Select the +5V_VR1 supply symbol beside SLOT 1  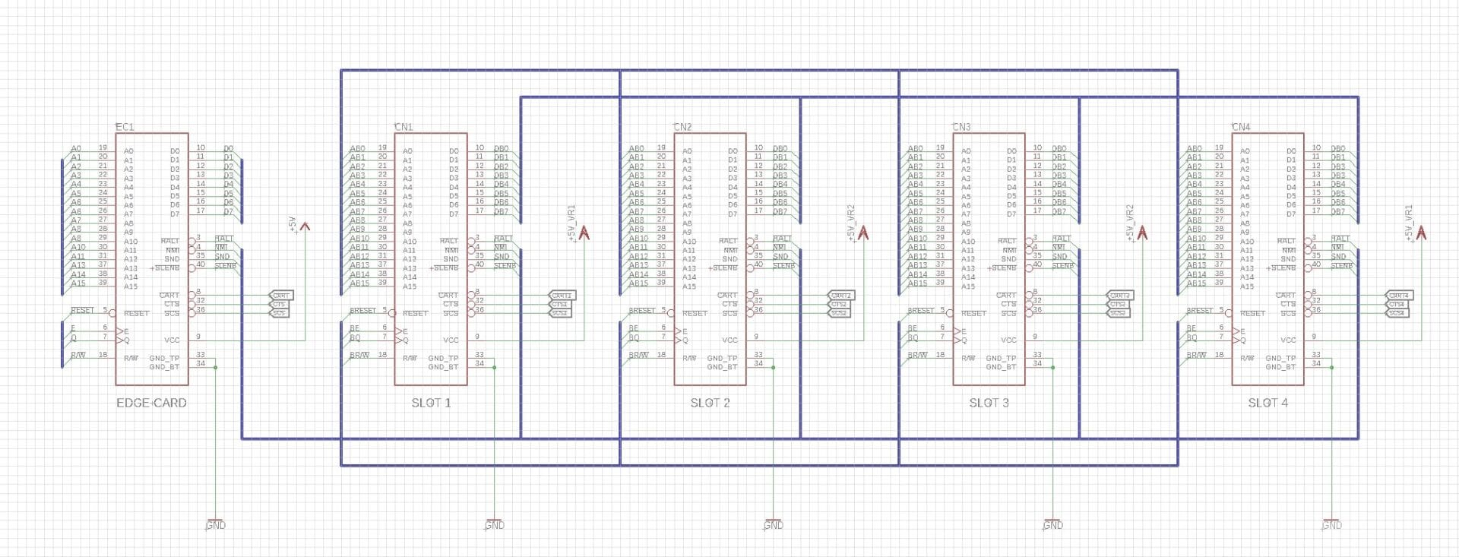(584, 233)
